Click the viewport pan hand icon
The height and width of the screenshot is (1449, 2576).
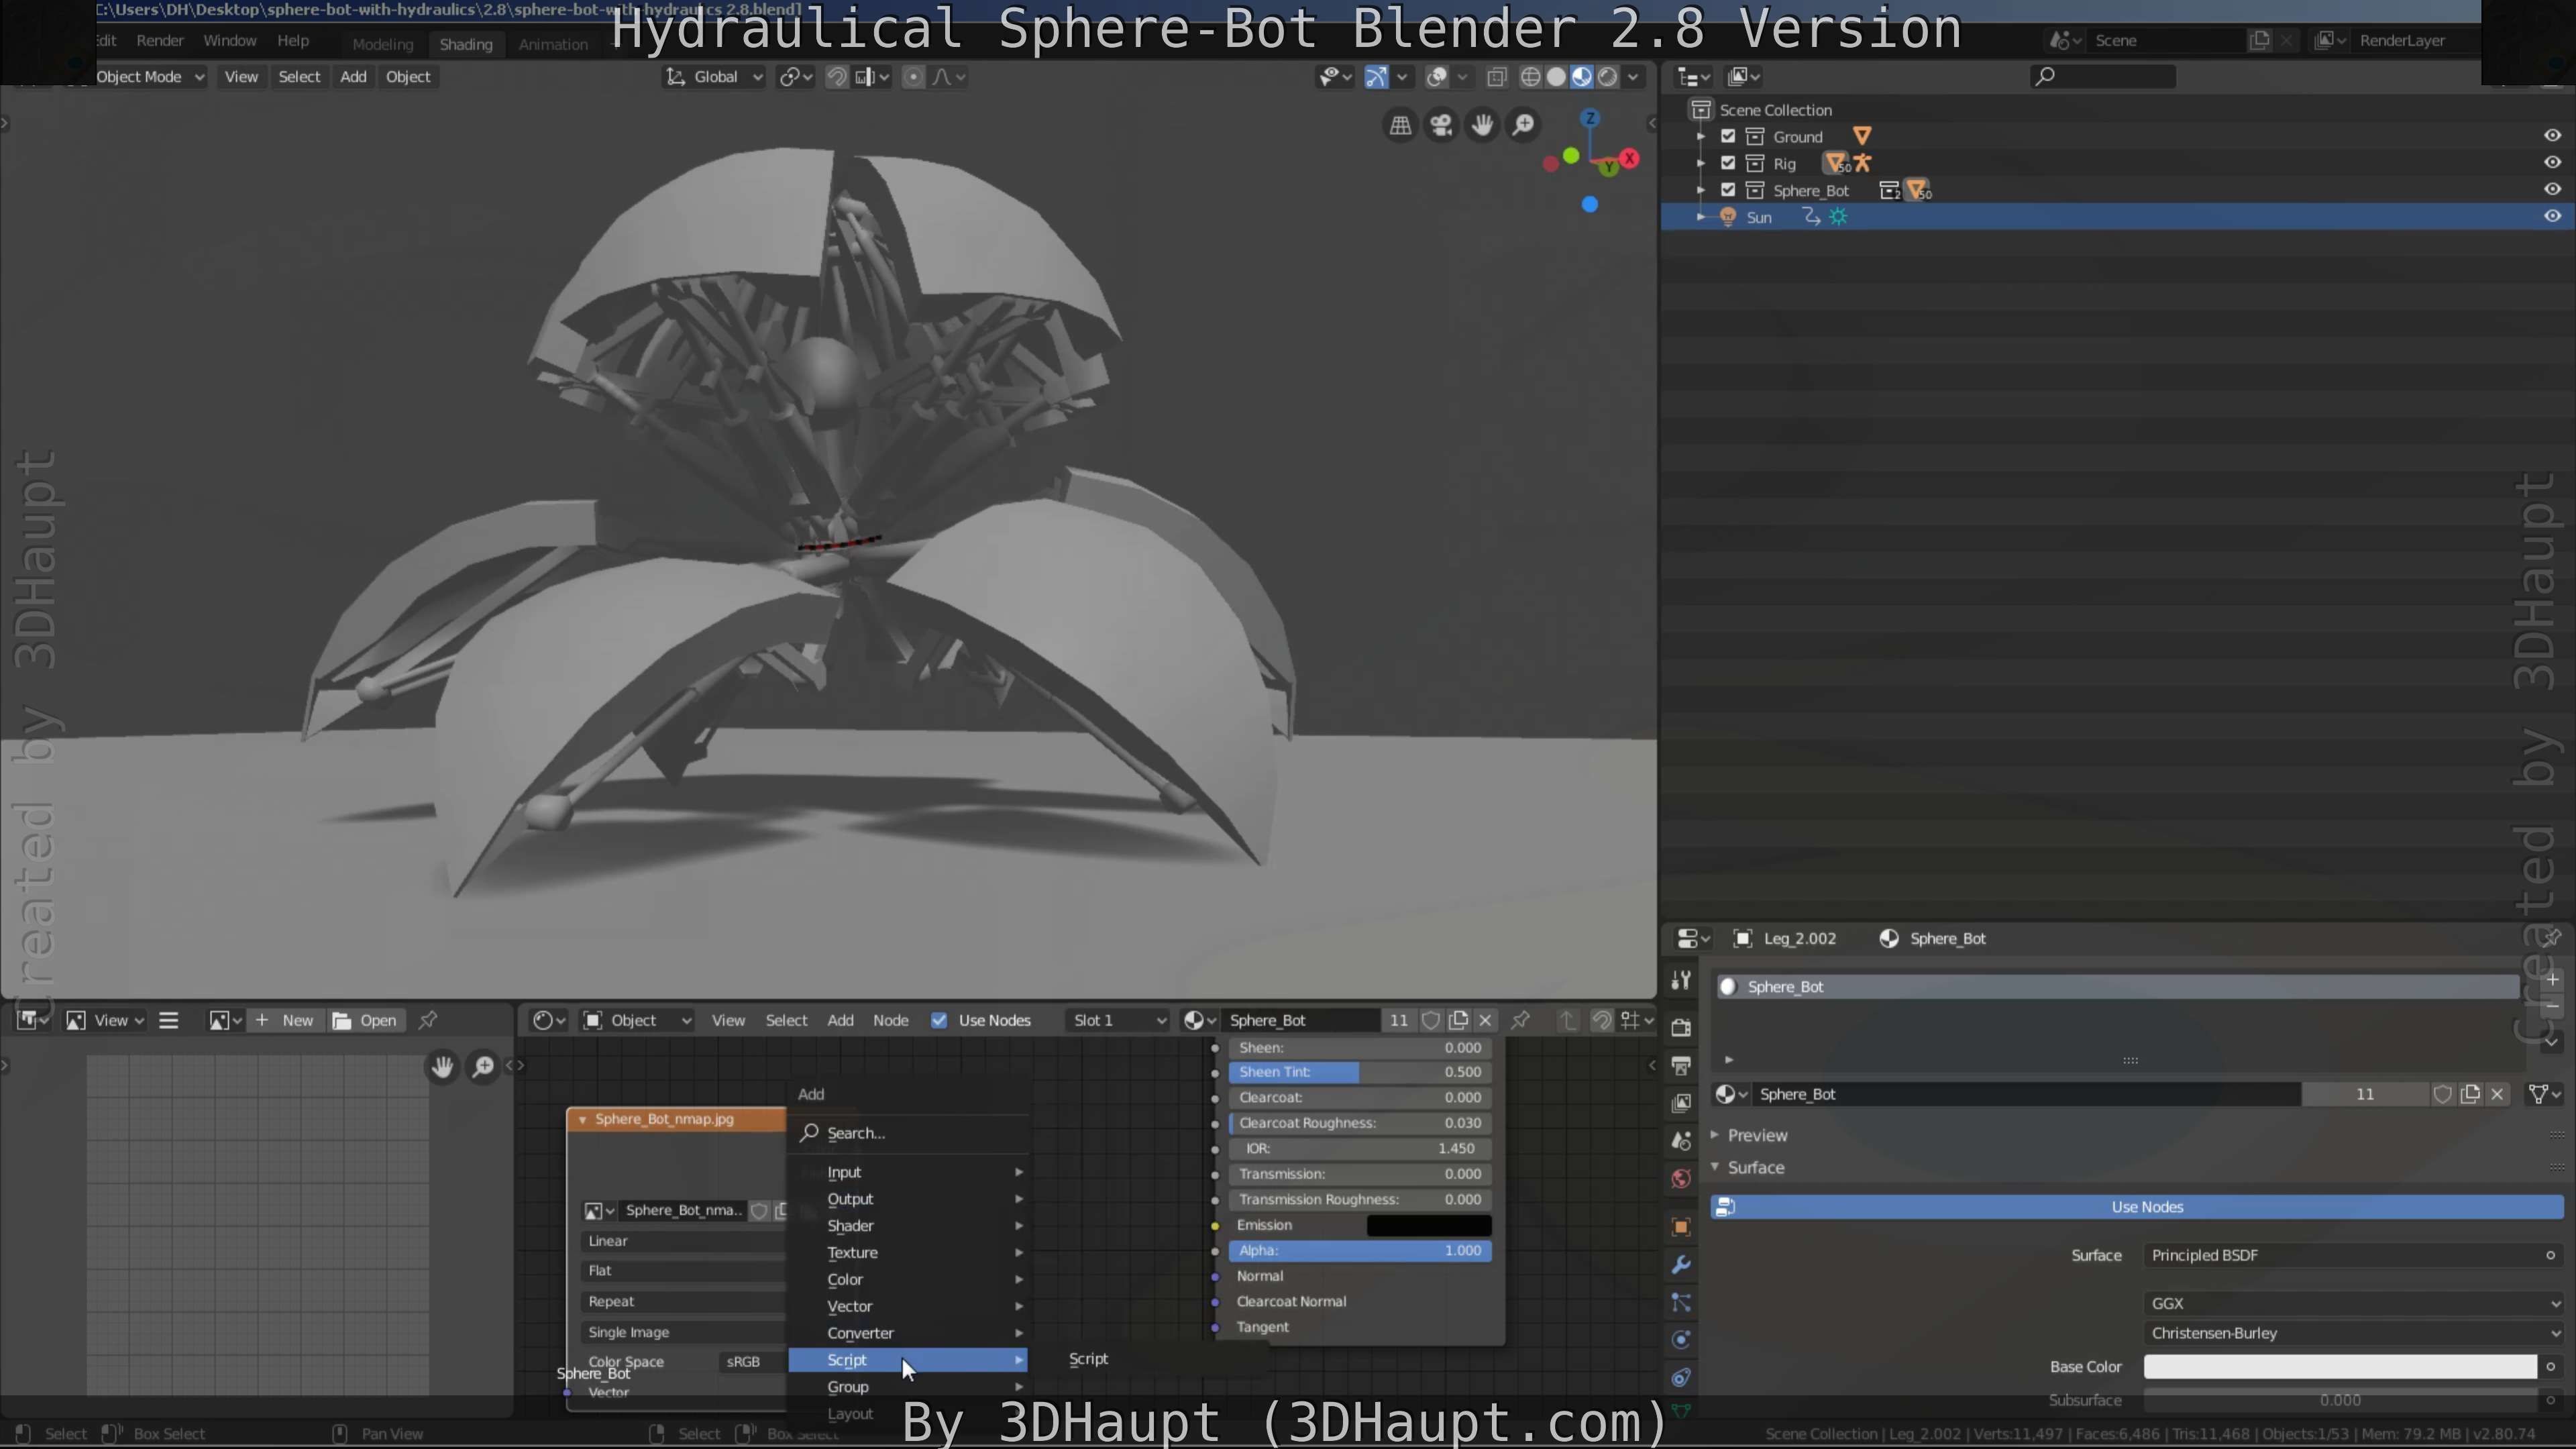pos(1482,125)
